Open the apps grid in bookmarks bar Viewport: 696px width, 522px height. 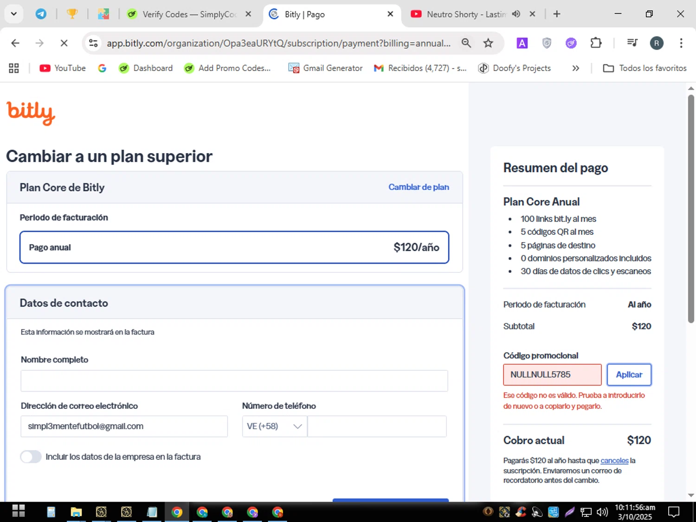14,68
